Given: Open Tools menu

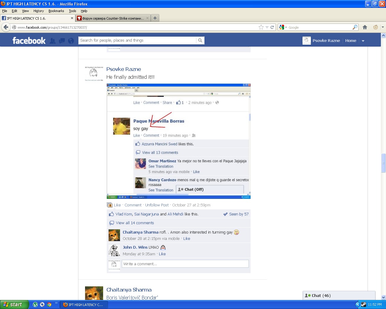Looking at the screenshot, I should 72,11.
